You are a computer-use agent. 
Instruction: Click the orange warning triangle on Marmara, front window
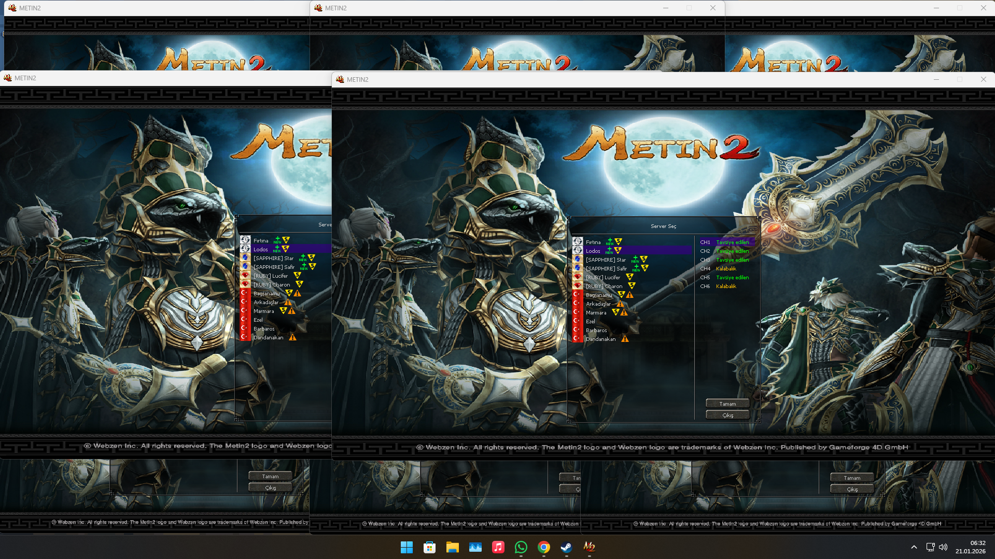[x=624, y=312]
